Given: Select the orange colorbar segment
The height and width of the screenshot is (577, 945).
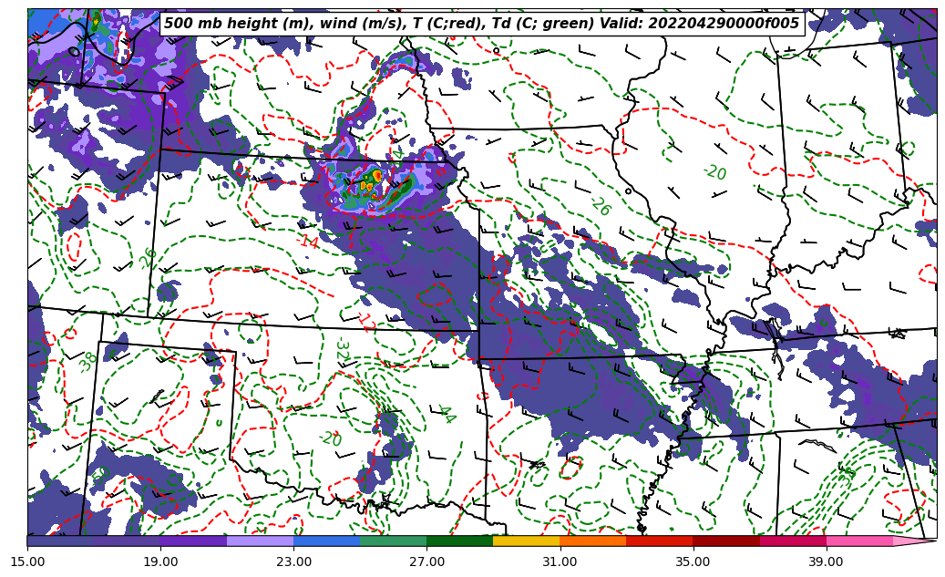Looking at the screenshot, I should (592, 541).
